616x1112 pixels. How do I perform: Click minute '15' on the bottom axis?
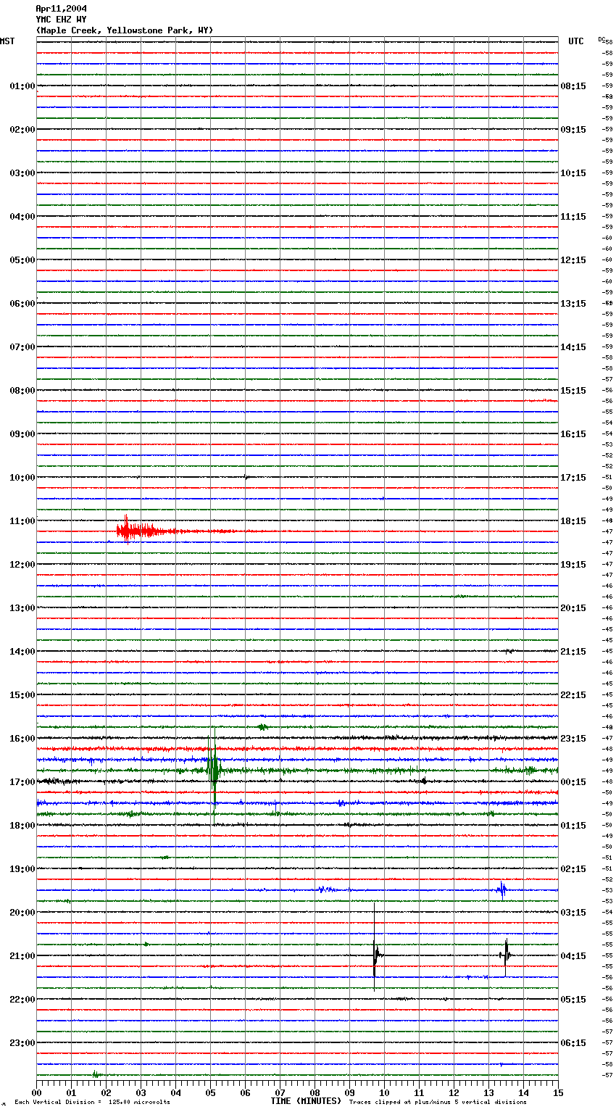click(x=558, y=1092)
